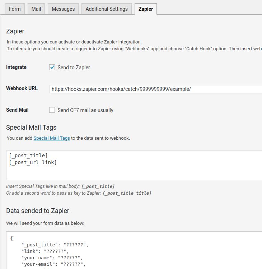Screen dimensions: 262x269
Task: Click the "your-email" line in JSON preview
Action: pos(53,264)
